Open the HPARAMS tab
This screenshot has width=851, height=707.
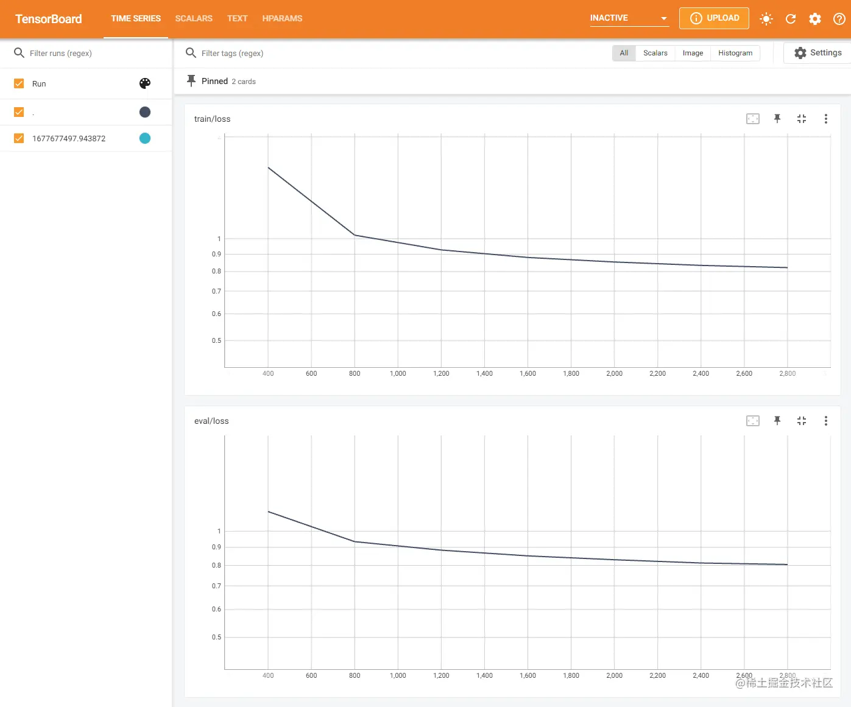tap(282, 19)
